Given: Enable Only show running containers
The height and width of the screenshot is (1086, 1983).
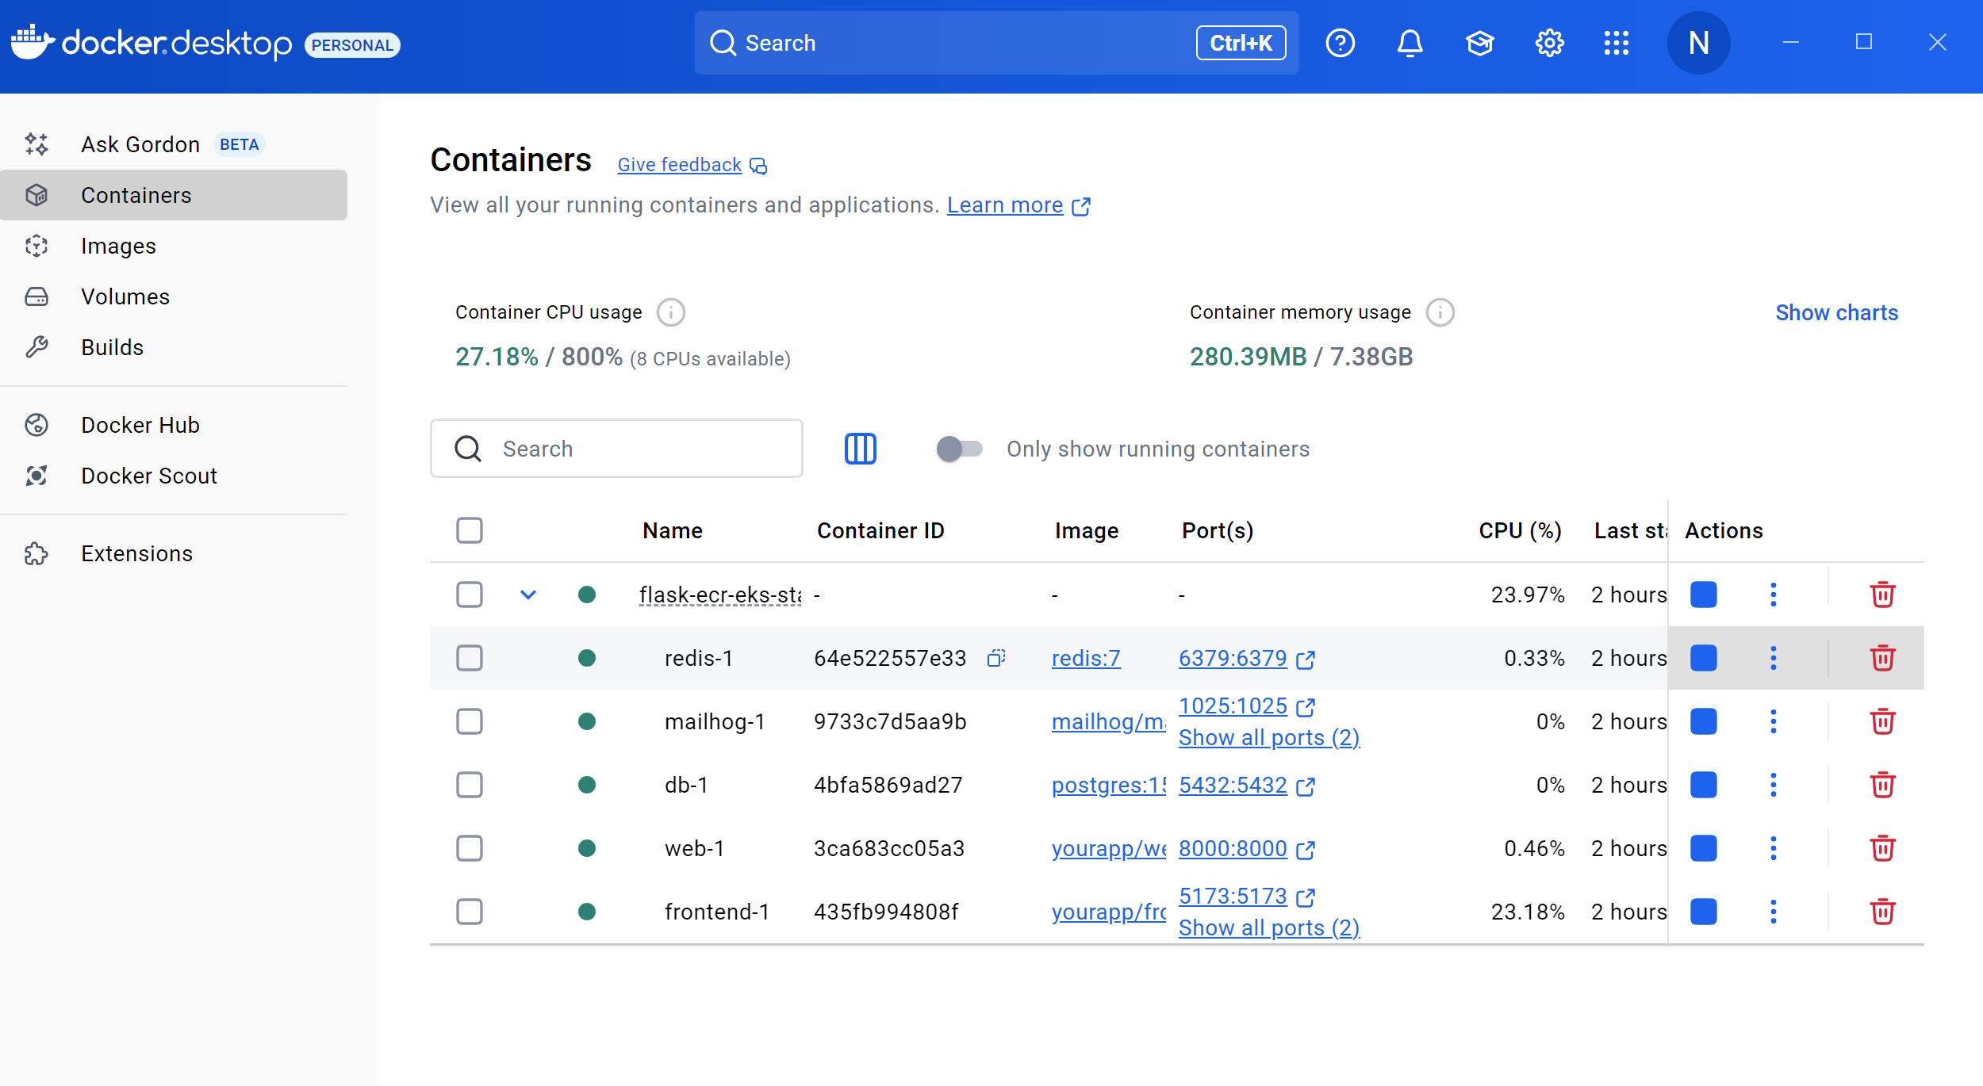Looking at the screenshot, I should coord(959,449).
